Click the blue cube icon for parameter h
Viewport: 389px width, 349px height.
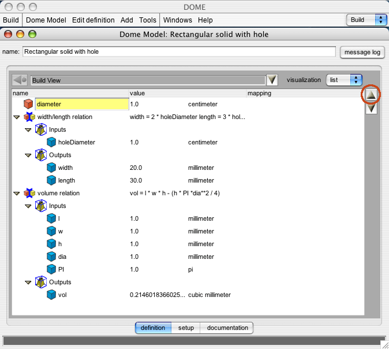[51, 244]
